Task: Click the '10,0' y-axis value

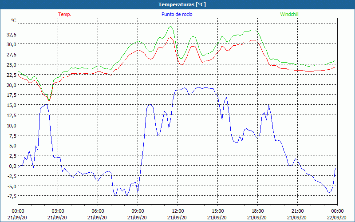Action: pos(12,125)
